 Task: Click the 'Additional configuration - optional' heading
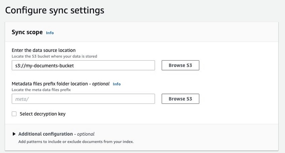click(x=56, y=134)
